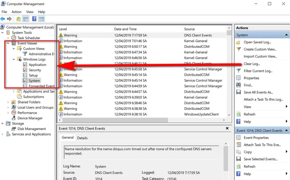Select Clear Log in the Actions pane

252,64
